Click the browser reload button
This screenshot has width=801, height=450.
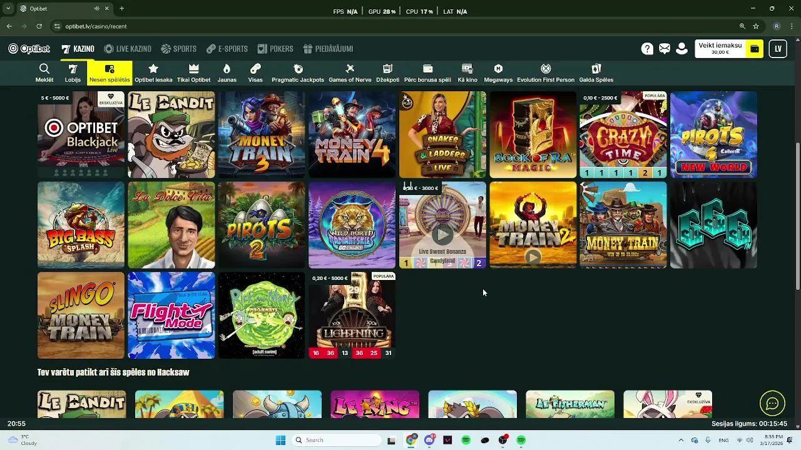pyautogui.click(x=39, y=26)
